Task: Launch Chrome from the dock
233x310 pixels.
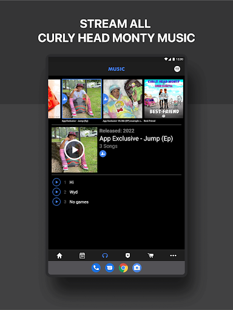Action: pos(123,268)
